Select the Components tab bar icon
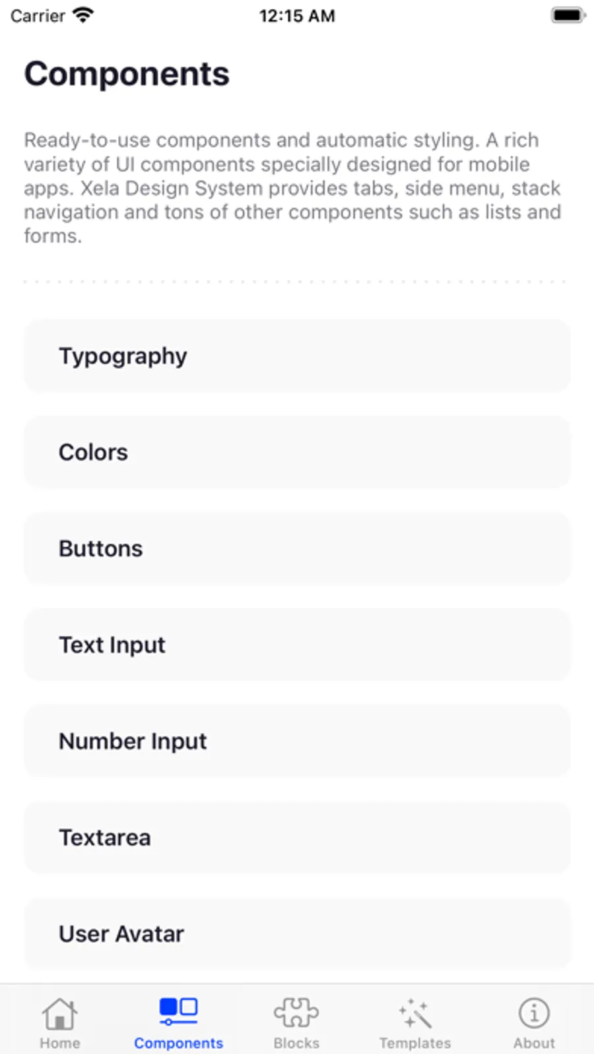The height and width of the screenshot is (1054, 594). pyautogui.click(x=178, y=1011)
